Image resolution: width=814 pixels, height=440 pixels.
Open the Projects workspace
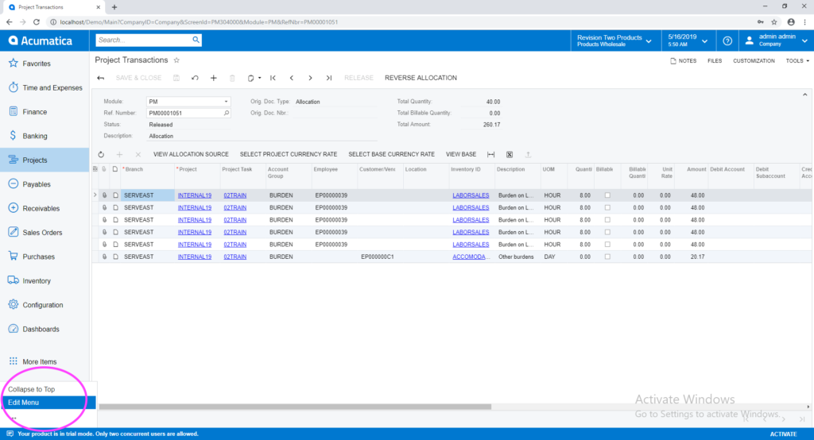click(45, 160)
